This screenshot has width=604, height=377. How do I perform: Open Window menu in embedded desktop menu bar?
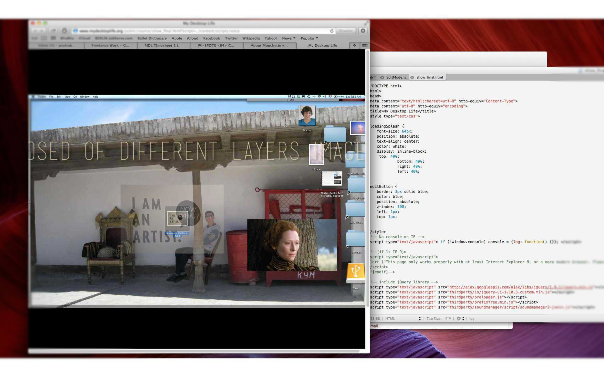pyautogui.click(x=85, y=97)
